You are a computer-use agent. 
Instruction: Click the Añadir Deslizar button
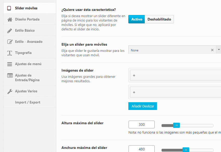coord(143,106)
